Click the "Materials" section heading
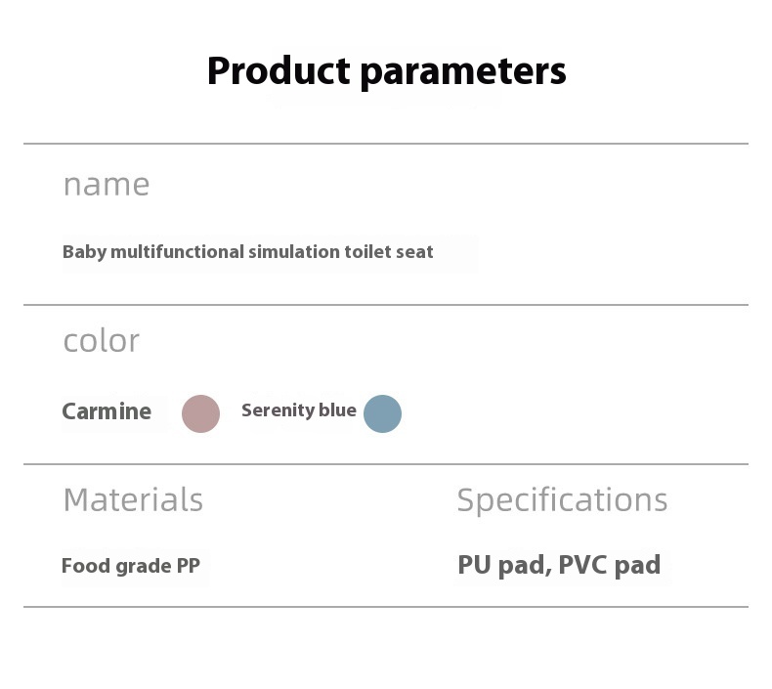The image size is (772, 689). (133, 499)
